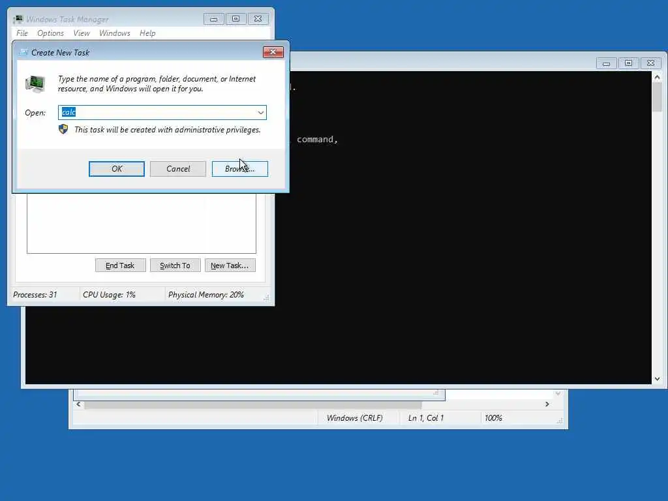Viewport: 668px width, 501px height.
Task: Click the administrative privileges notice text
Action: point(168,130)
